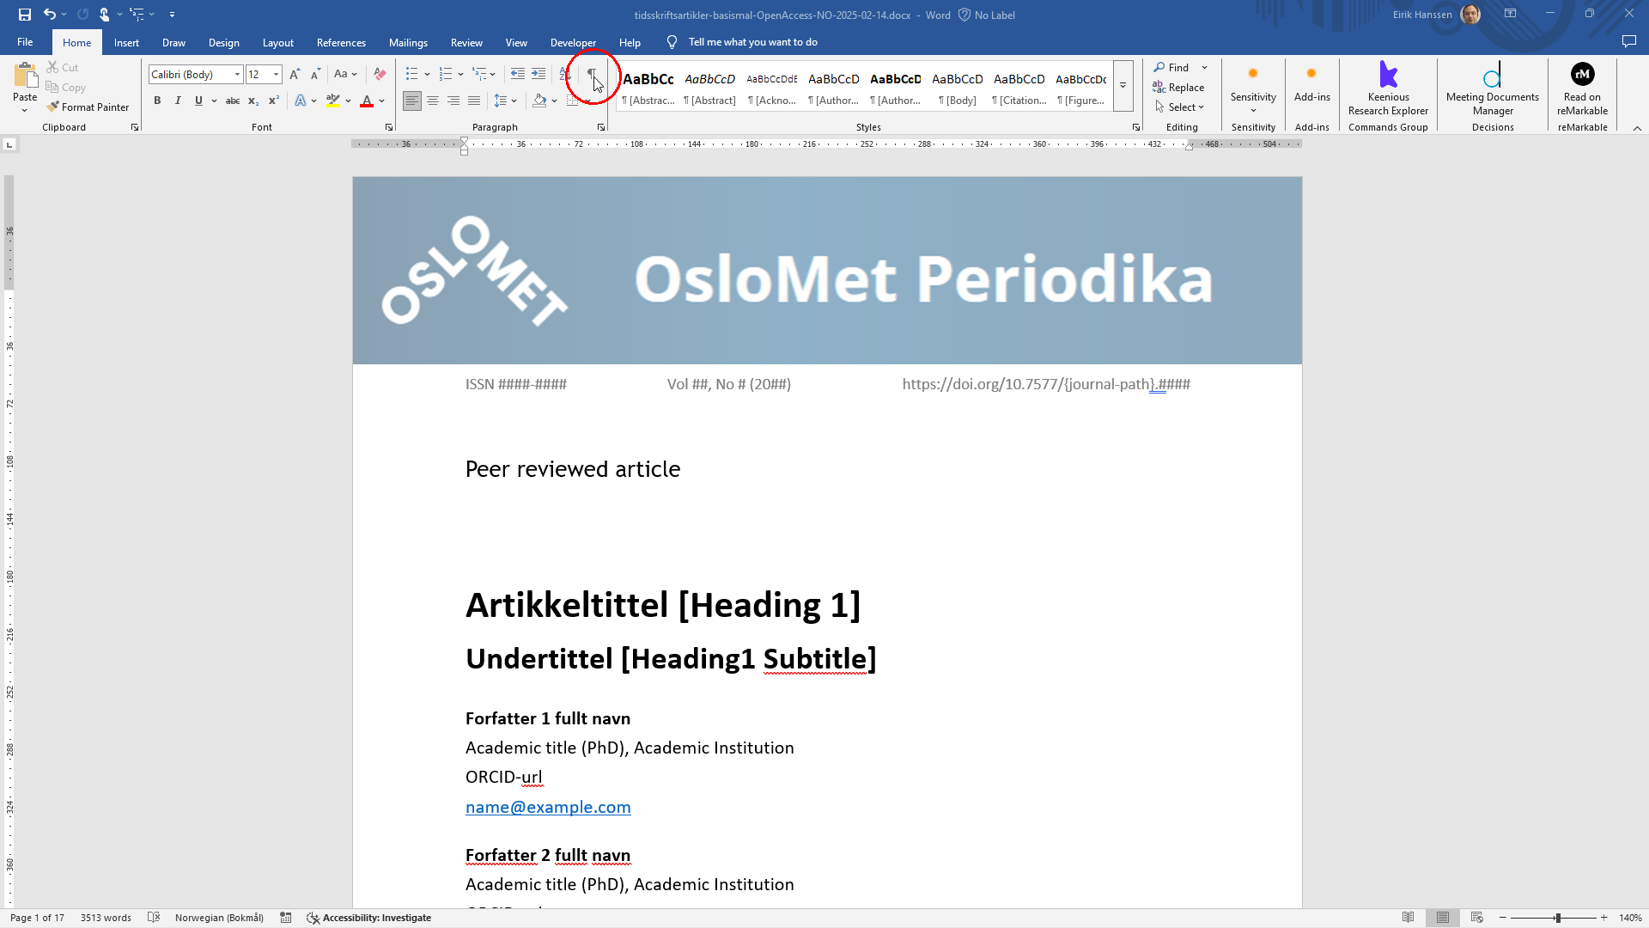Follow the name@example.com hyperlink

pos(547,807)
